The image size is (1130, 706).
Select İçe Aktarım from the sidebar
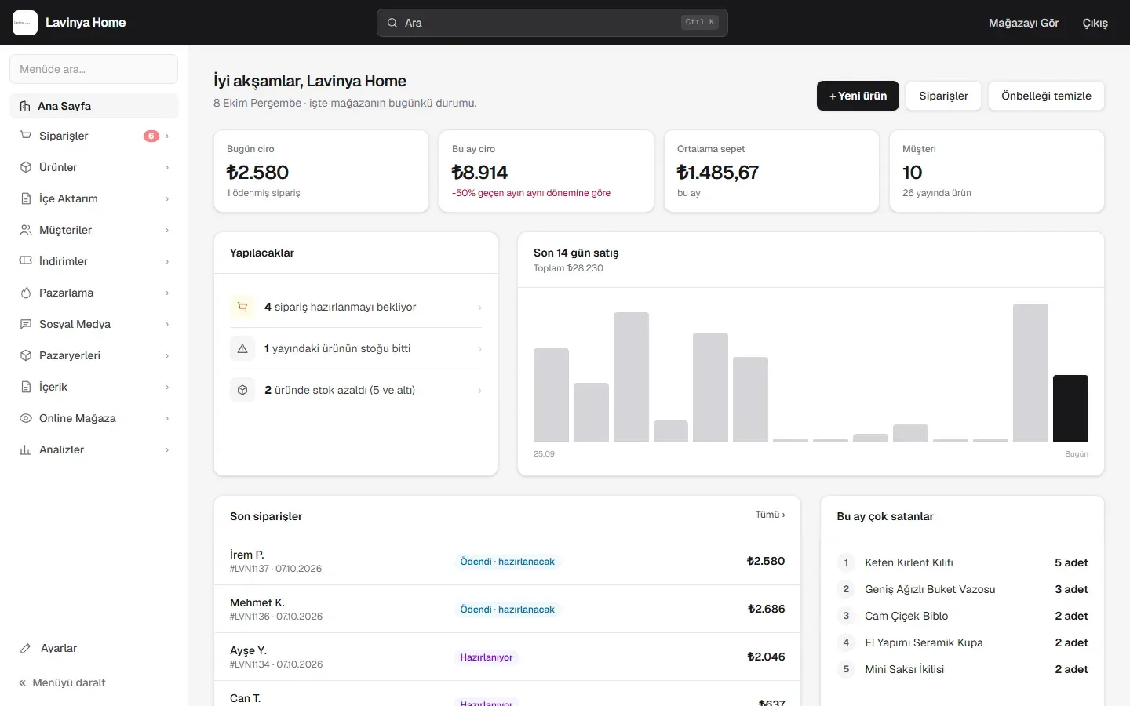tap(94, 198)
